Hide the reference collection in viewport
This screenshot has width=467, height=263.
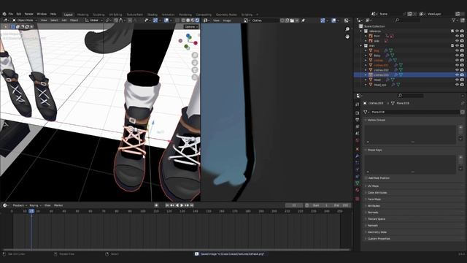point(458,31)
